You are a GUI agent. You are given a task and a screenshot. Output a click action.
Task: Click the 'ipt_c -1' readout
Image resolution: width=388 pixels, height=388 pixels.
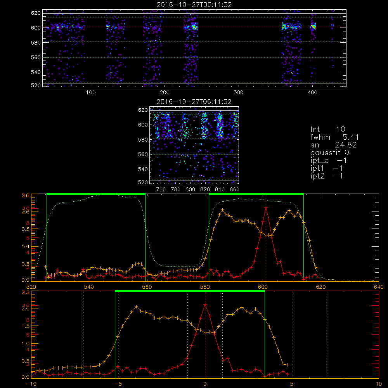(329, 161)
